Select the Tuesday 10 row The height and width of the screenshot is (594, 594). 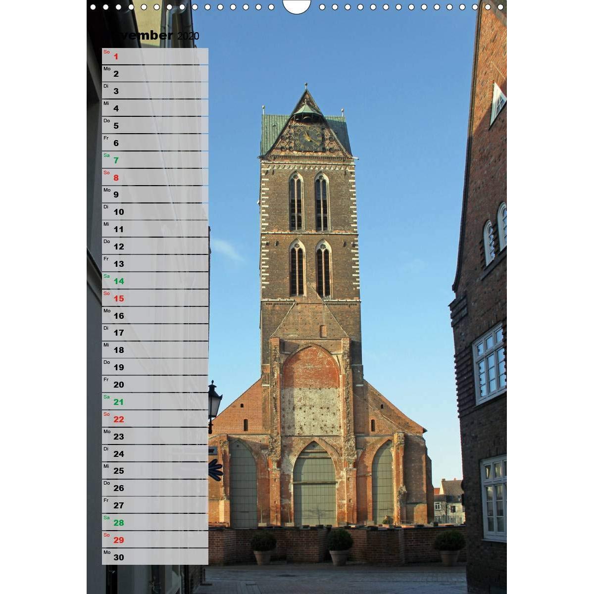(155, 212)
